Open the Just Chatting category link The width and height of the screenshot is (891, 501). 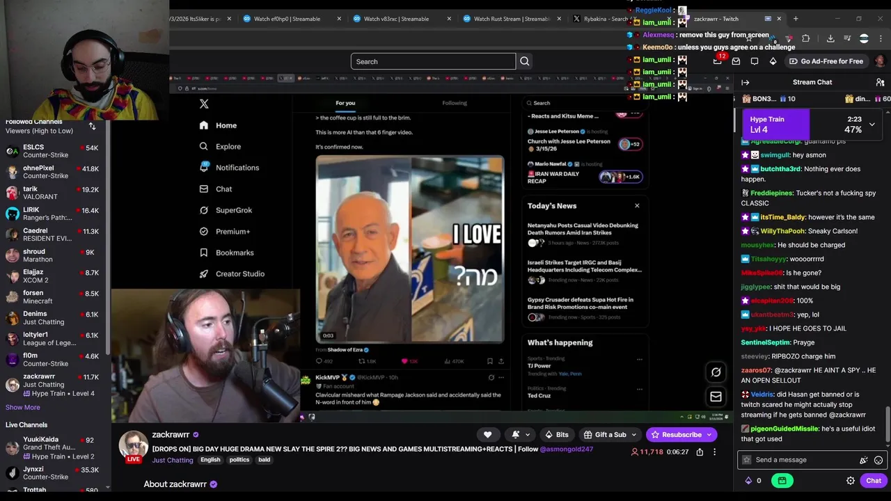[x=173, y=460]
